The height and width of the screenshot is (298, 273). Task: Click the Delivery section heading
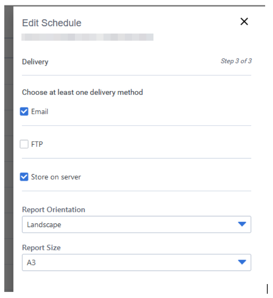click(x=35, y=62)
